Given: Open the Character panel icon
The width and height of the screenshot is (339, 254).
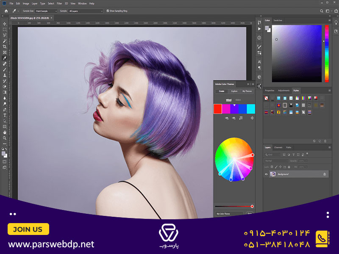Looking at the screenshot, I should pos(259,62).
